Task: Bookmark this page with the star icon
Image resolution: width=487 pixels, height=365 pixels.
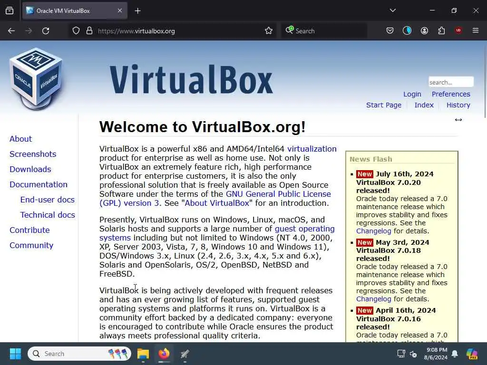Action: 269,31
